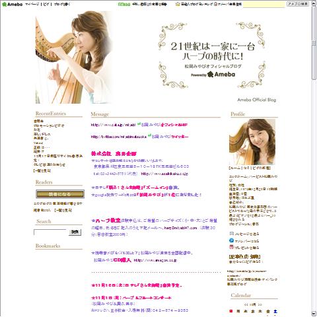Click the send message envelope icon
This screenshot has height=317, width=317.
[x=231, y=234]
